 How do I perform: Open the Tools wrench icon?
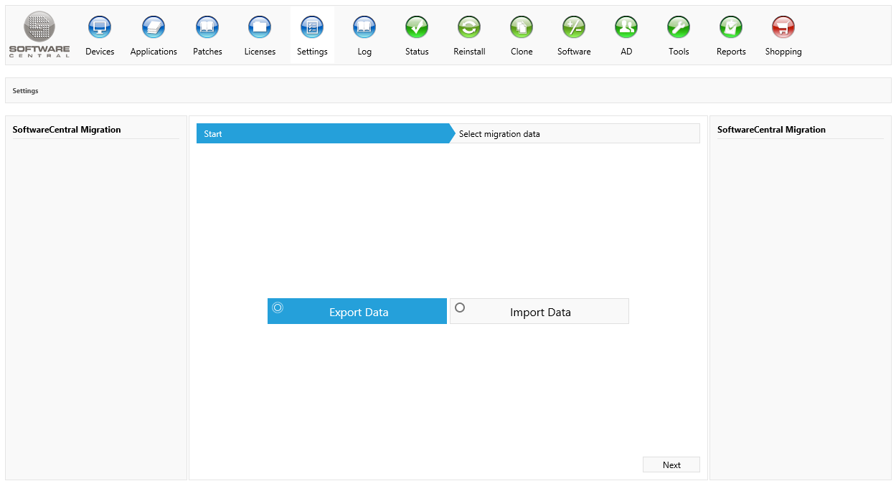[x=679, y=28]
